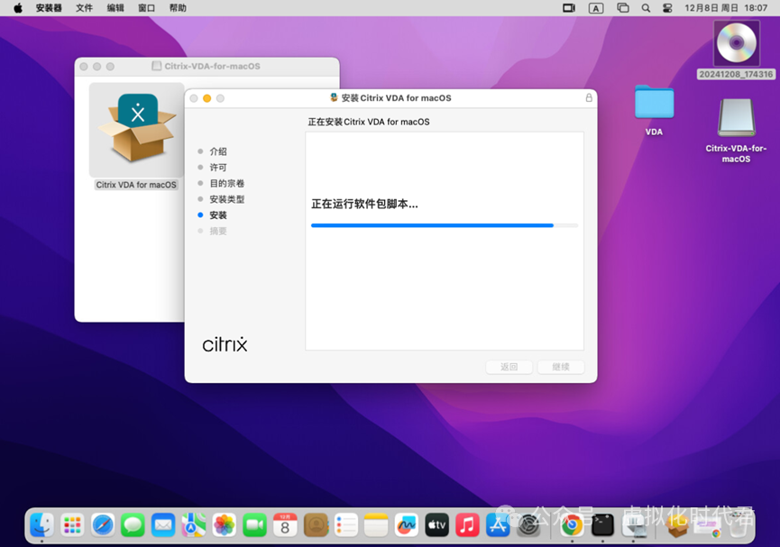Open Freeform app in the Dock
Viewport: 780px width, 547px height.
tap(407, 525)
